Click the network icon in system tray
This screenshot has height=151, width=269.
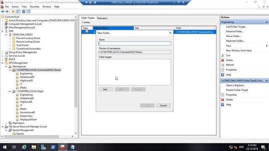click(x=231, y=147)
